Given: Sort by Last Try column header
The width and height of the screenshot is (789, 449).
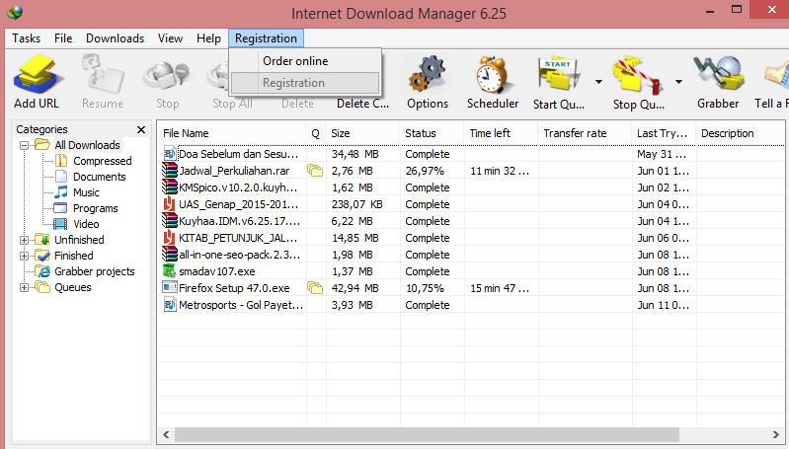Looking at the screenshot, I should click(x=664, y=133).
